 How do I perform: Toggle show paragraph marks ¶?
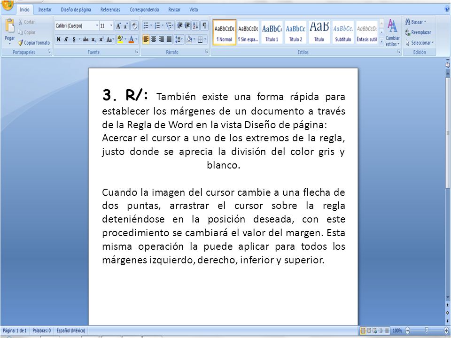coord(204,26)
